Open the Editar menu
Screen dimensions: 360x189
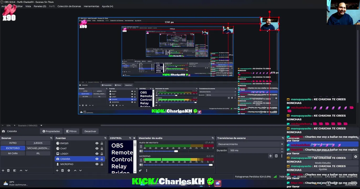[x=19, y=6]
